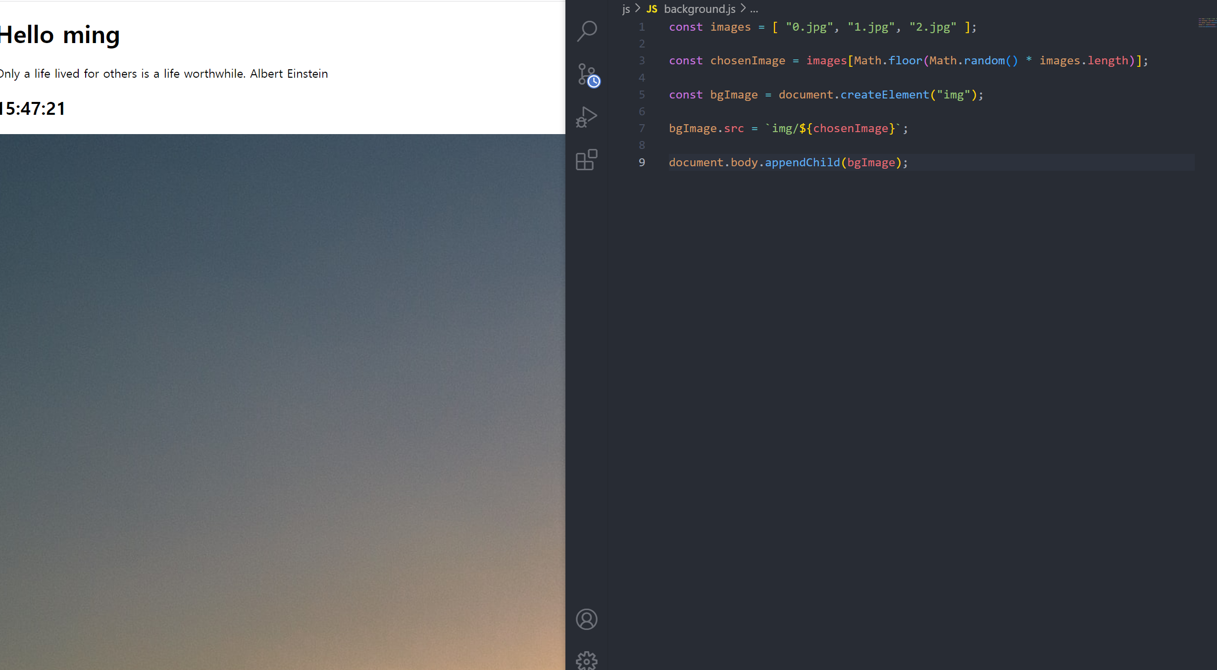Expand the background.js breadcrumb item
Viewport: 1217px width, 670px height.
pyautogui.click(x=699, y=9)
